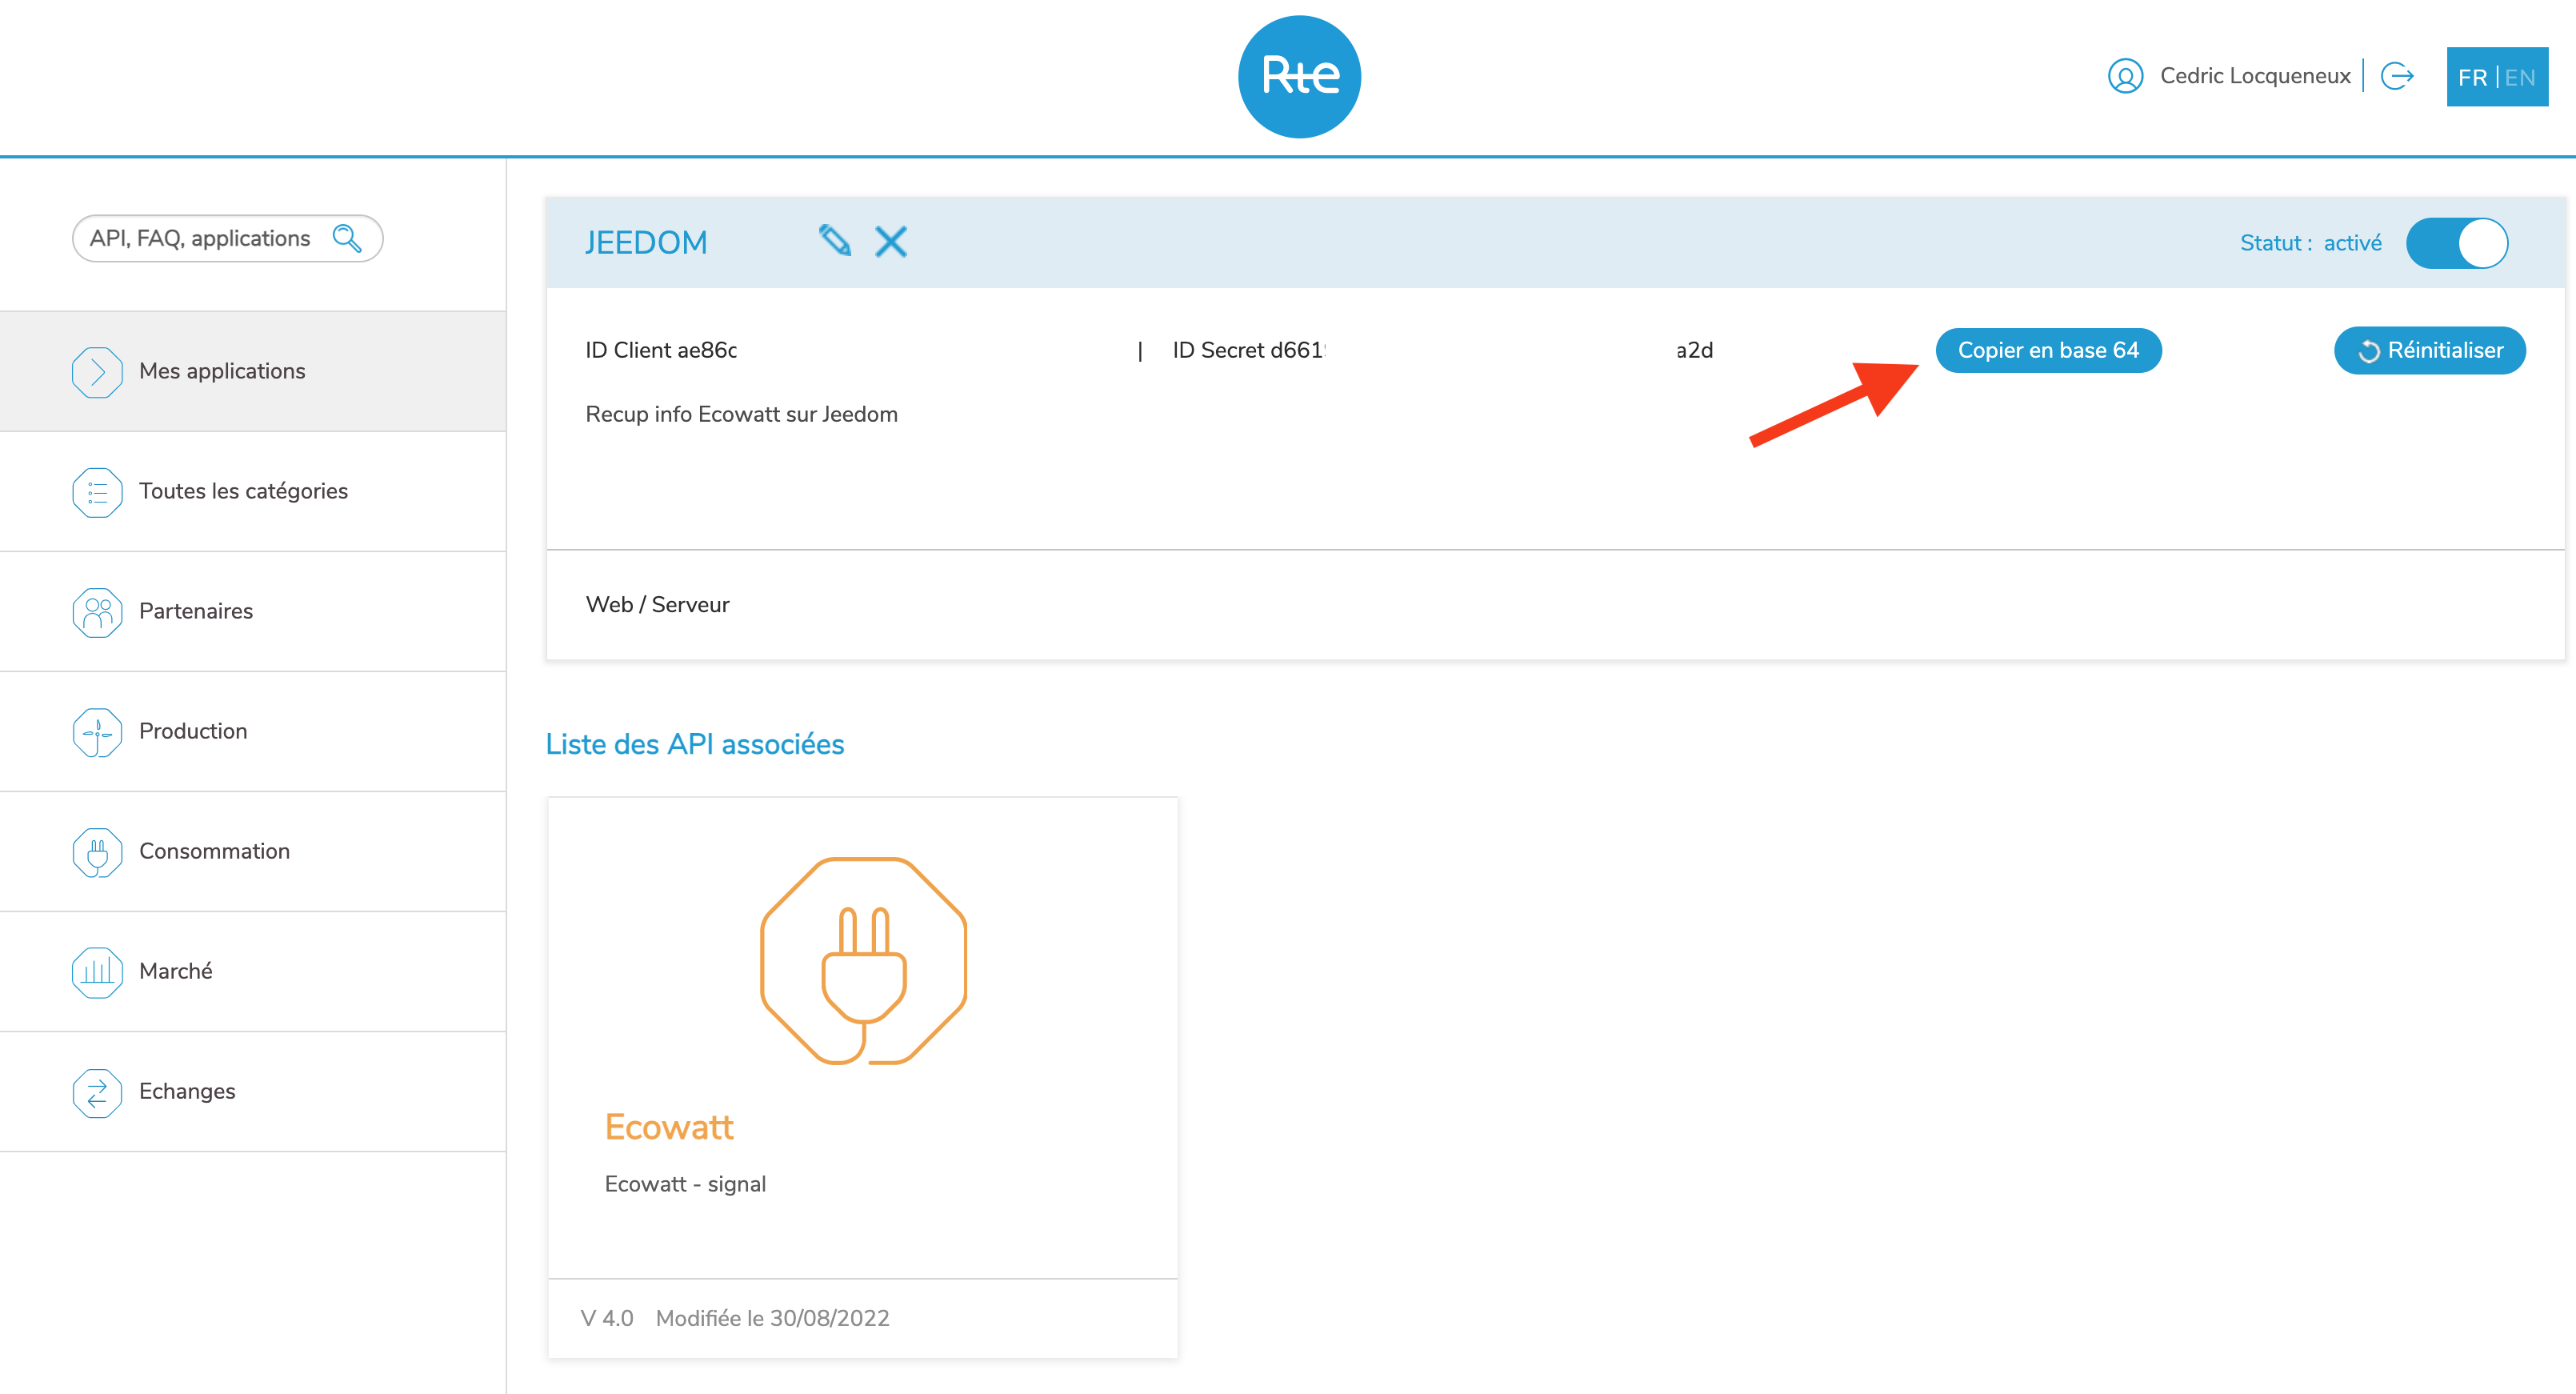
Task: Open Consommation menu item
Action: (253, 851)
